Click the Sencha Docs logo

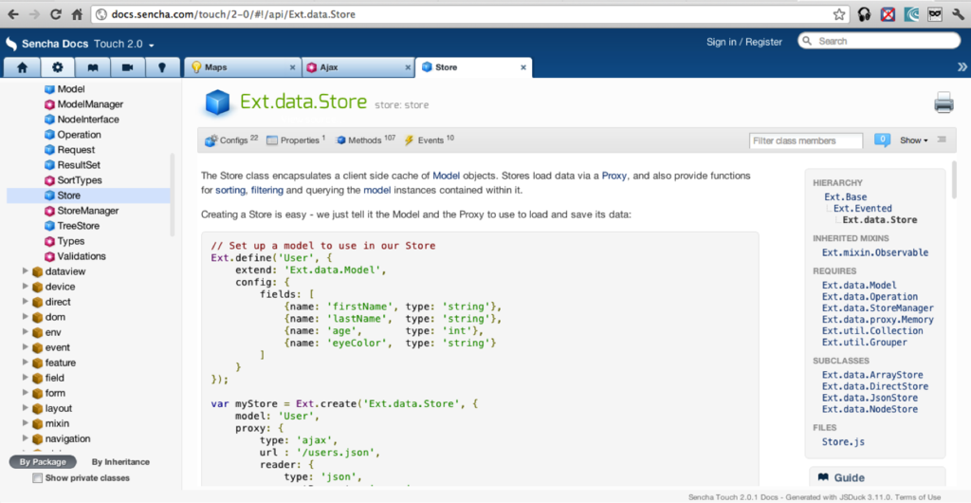tap(46, 44)
